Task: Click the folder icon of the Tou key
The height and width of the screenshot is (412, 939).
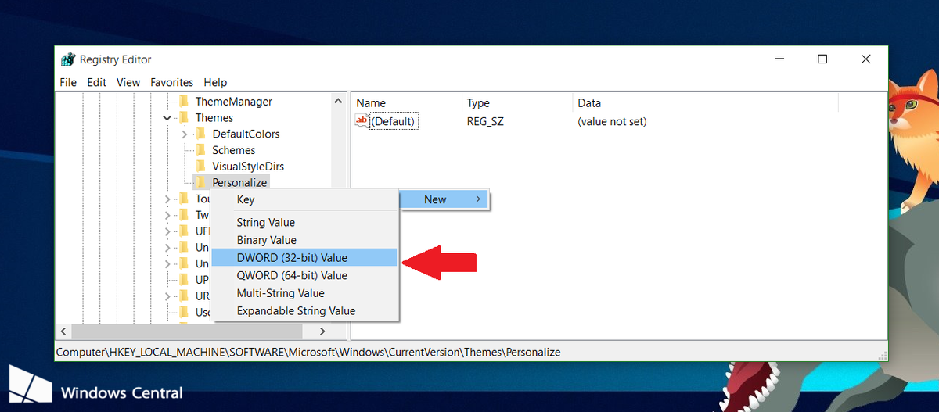Action: [184, 199]
